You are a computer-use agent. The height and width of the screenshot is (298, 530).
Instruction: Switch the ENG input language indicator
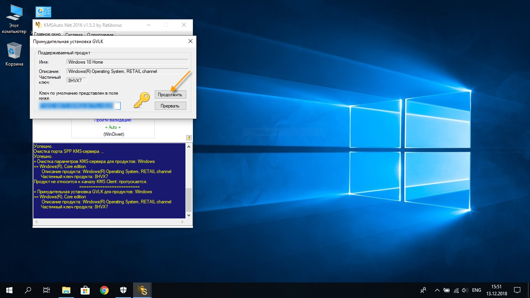point(476,290)
